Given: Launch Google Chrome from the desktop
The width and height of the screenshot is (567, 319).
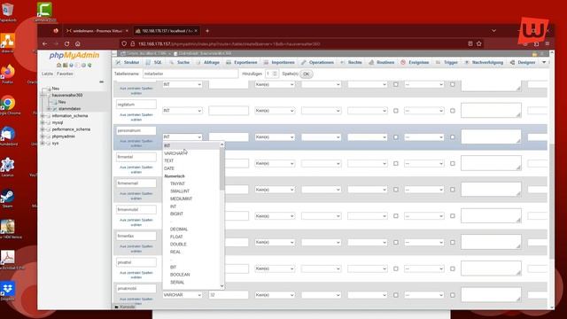Looking at the screenshot, I should (8, 105).
